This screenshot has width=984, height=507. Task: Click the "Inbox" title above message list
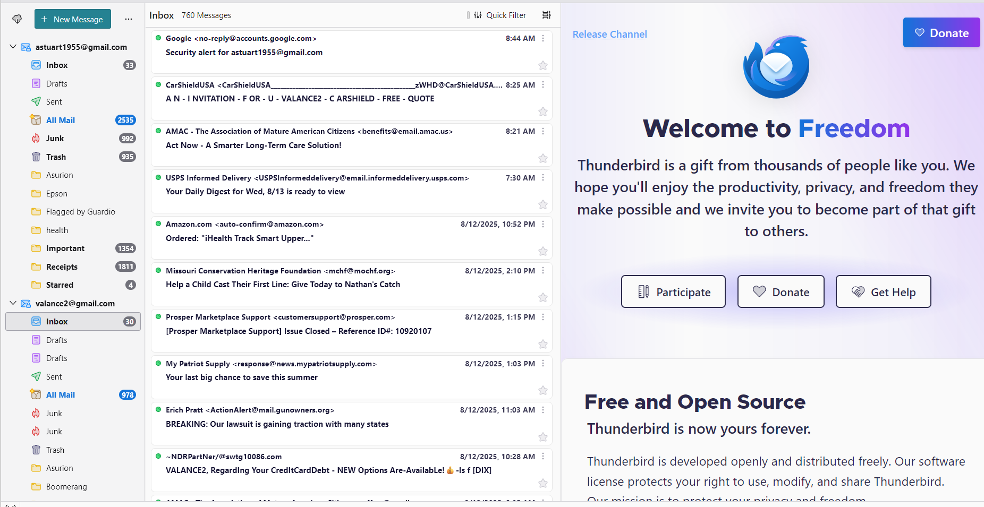(x=162, y=15)
